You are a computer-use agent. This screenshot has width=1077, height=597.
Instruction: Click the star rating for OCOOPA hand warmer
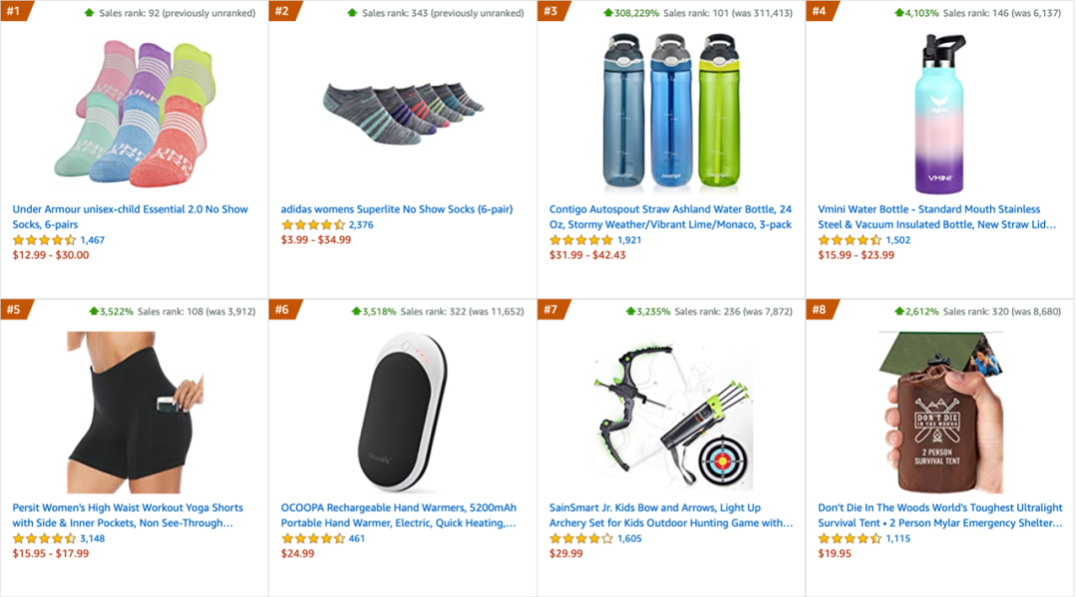point(312,539)
